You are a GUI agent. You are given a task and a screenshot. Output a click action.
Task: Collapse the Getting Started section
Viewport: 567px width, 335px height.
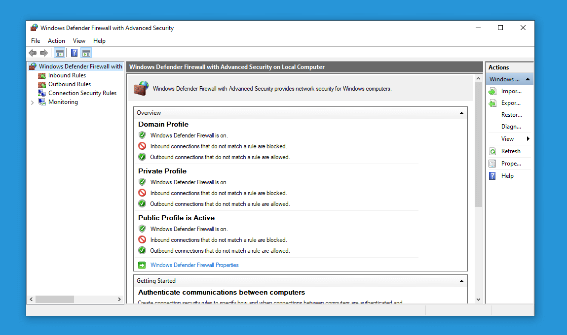click(461, 281)
